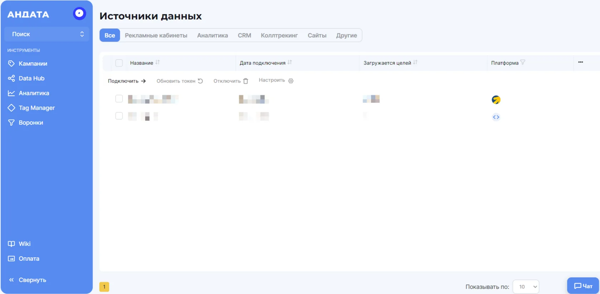Screen dimensions: 600x294
Task: Open Кампании via its tag icon
Action: 11,63
